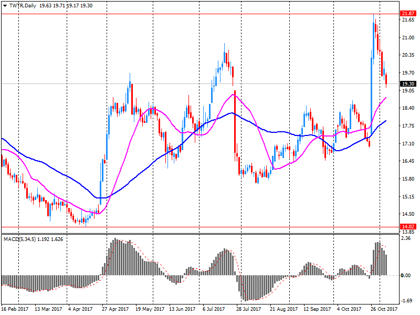Viewport: 420px width, 315px height.
Task: Click the 20.35 price axis value
Action: tap(408, 55)
